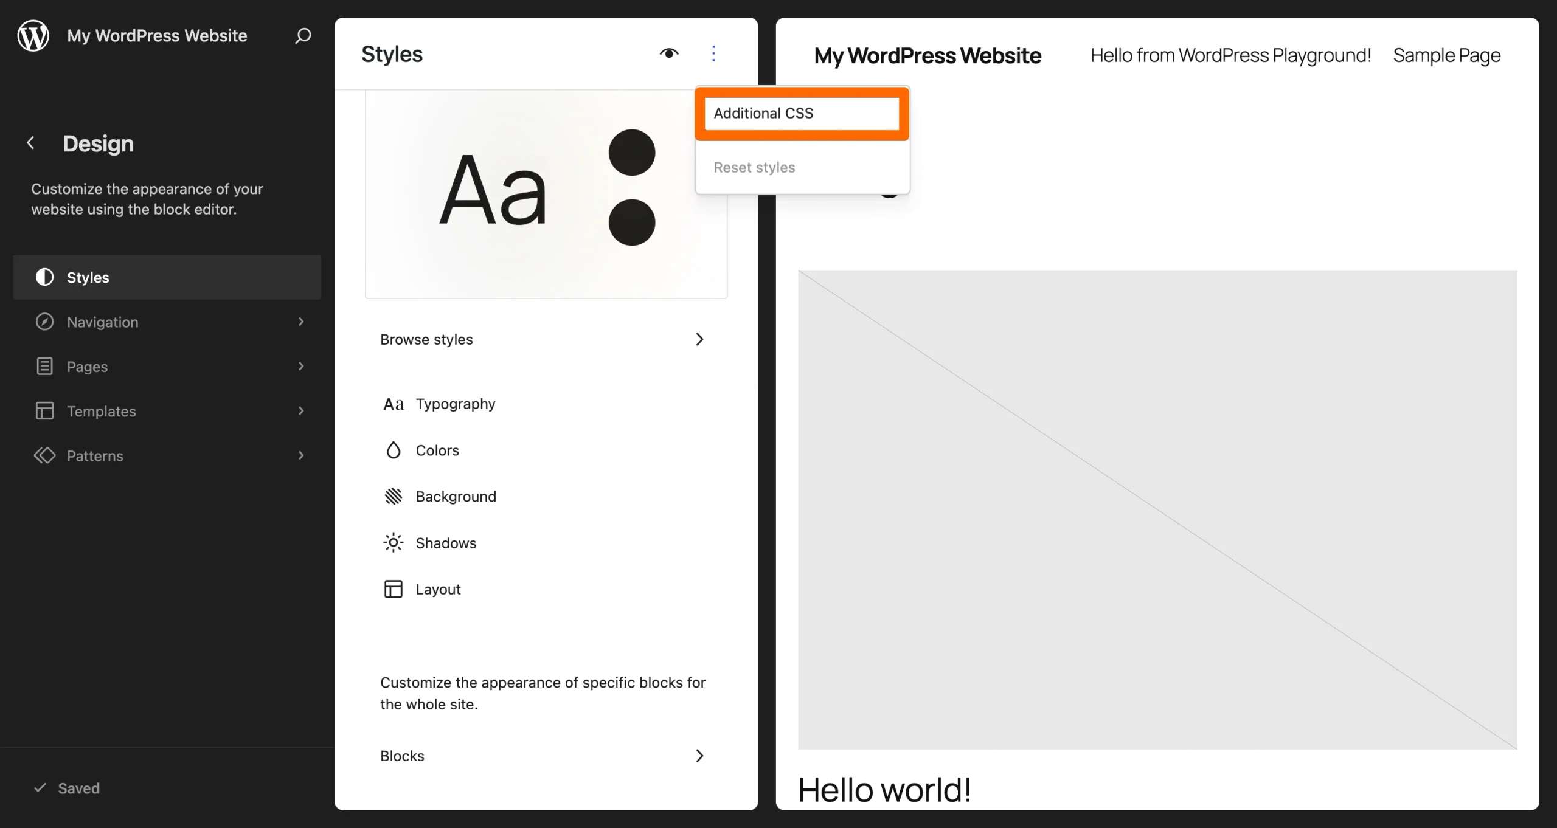The image size is (1557, 828).
Task: Click the Navigation compass icon
Action: 44,322
